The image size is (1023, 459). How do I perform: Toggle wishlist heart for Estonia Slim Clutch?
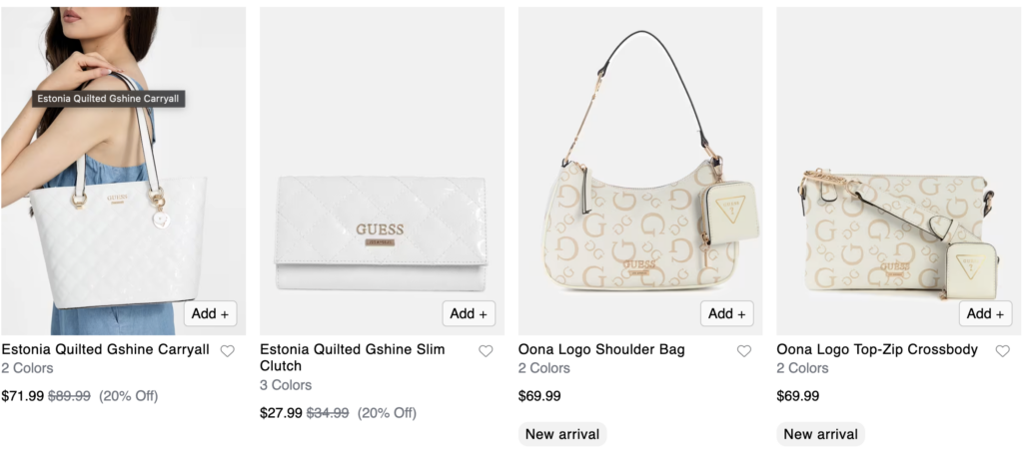[x=486, y=351]
